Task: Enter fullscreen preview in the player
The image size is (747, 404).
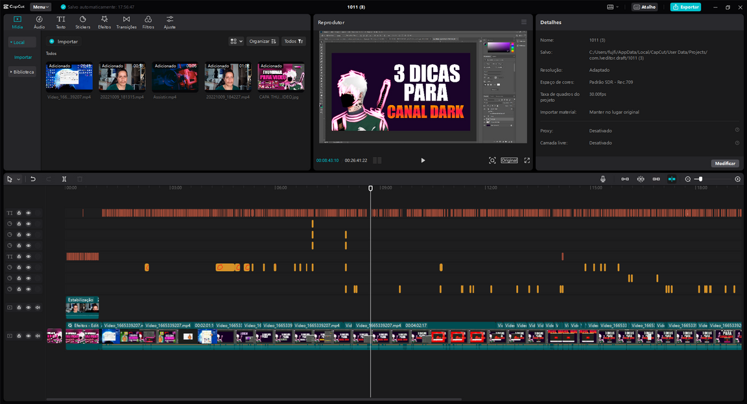Action: pyautogui.click(x=527, y=160)
